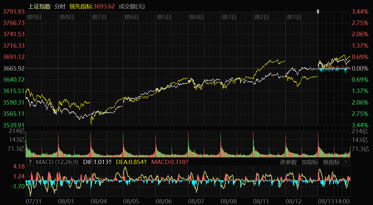Click the DIF value in MACD header
Screen dimensions: 373x205
(97, 162)
